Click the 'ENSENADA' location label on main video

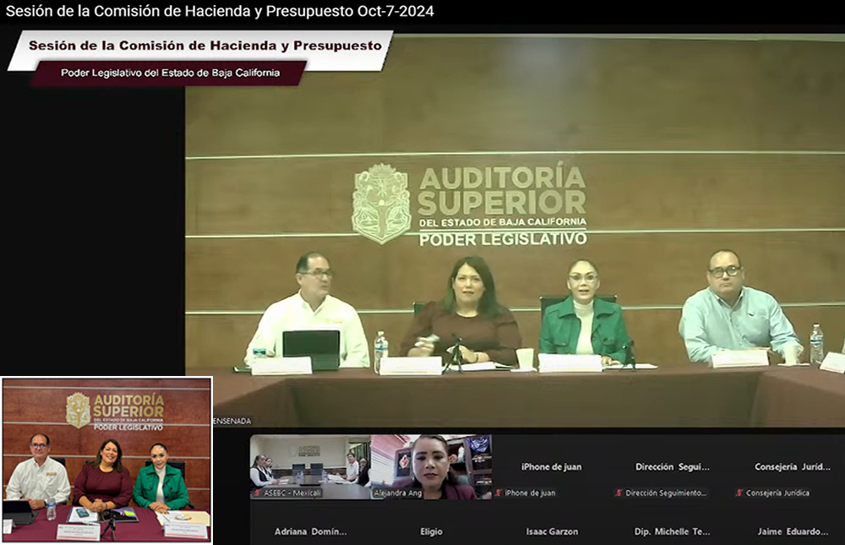tap(232, 421)
